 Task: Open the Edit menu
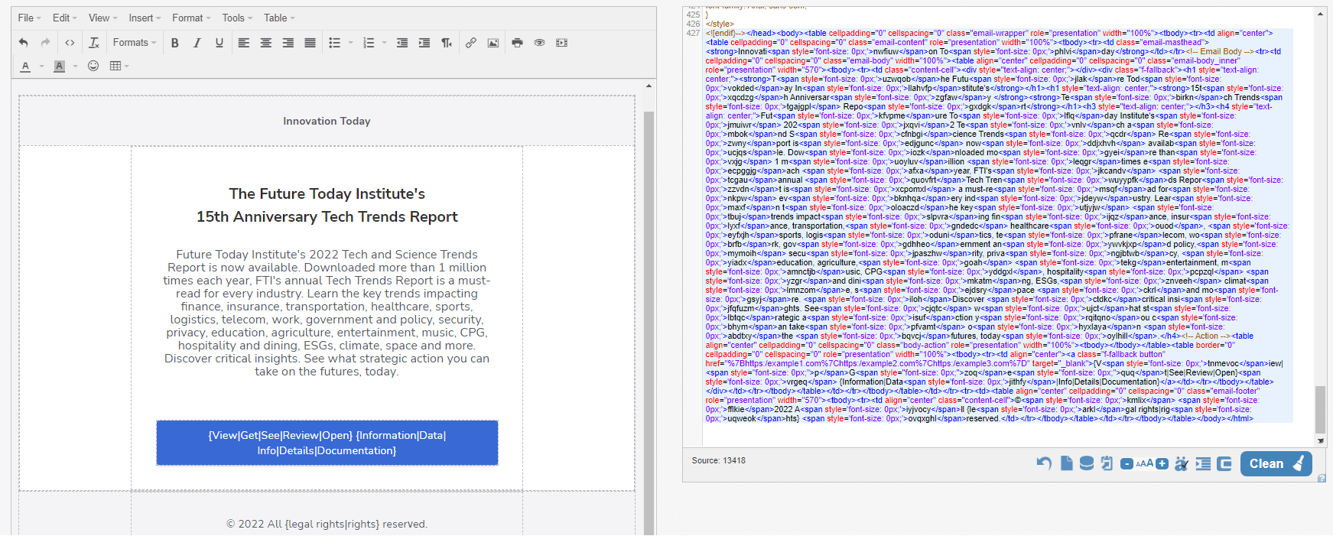pos(65,18)
